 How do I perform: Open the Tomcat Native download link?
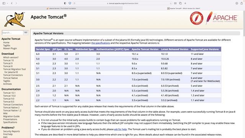point(10,78)
